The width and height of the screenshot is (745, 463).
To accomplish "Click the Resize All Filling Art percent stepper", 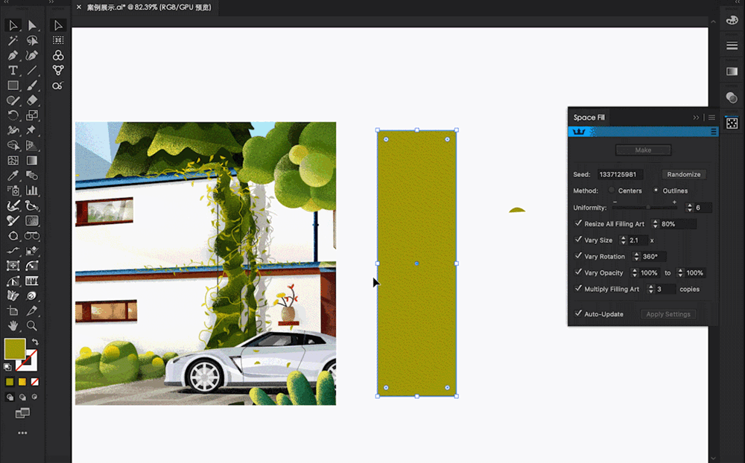I will coord(655,223).
